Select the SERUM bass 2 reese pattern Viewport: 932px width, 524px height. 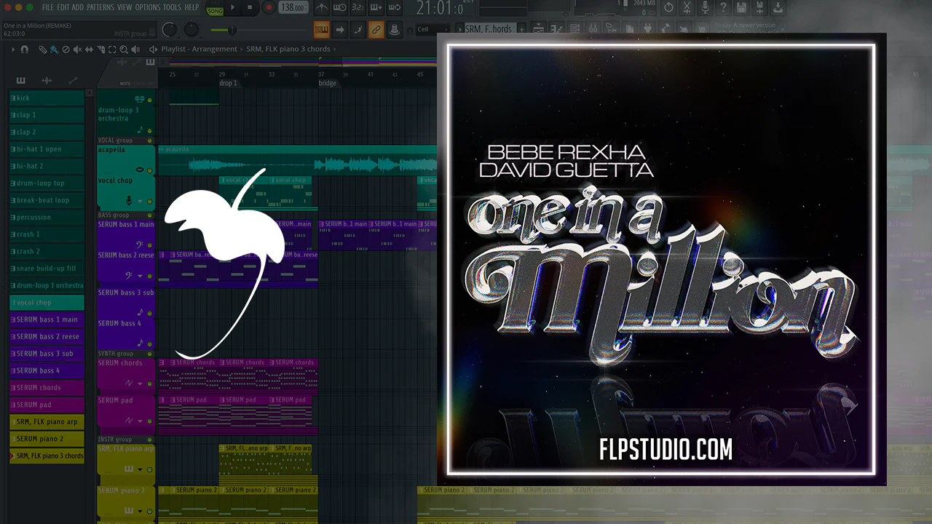(x=47, y=336)
